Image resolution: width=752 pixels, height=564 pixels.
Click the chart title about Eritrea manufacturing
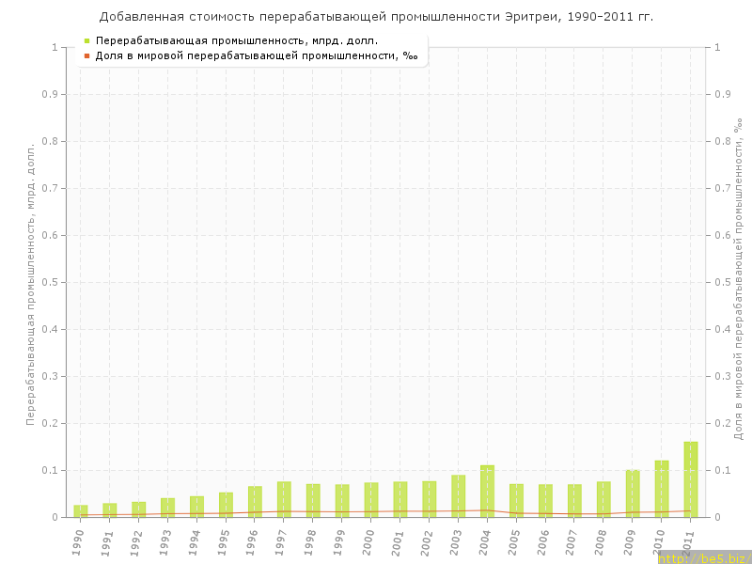click(x=376, y=16)
